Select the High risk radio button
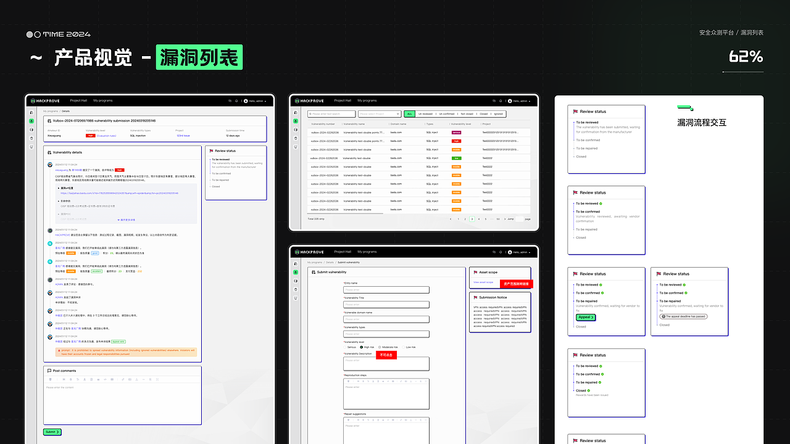 click(x=362, y=347)
